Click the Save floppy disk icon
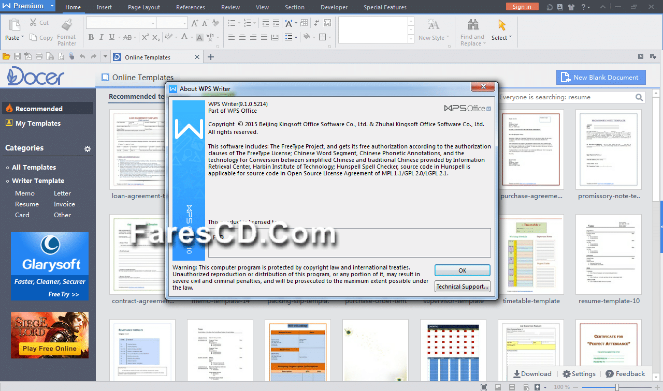The image size is (663, 391). click(17, 56)
